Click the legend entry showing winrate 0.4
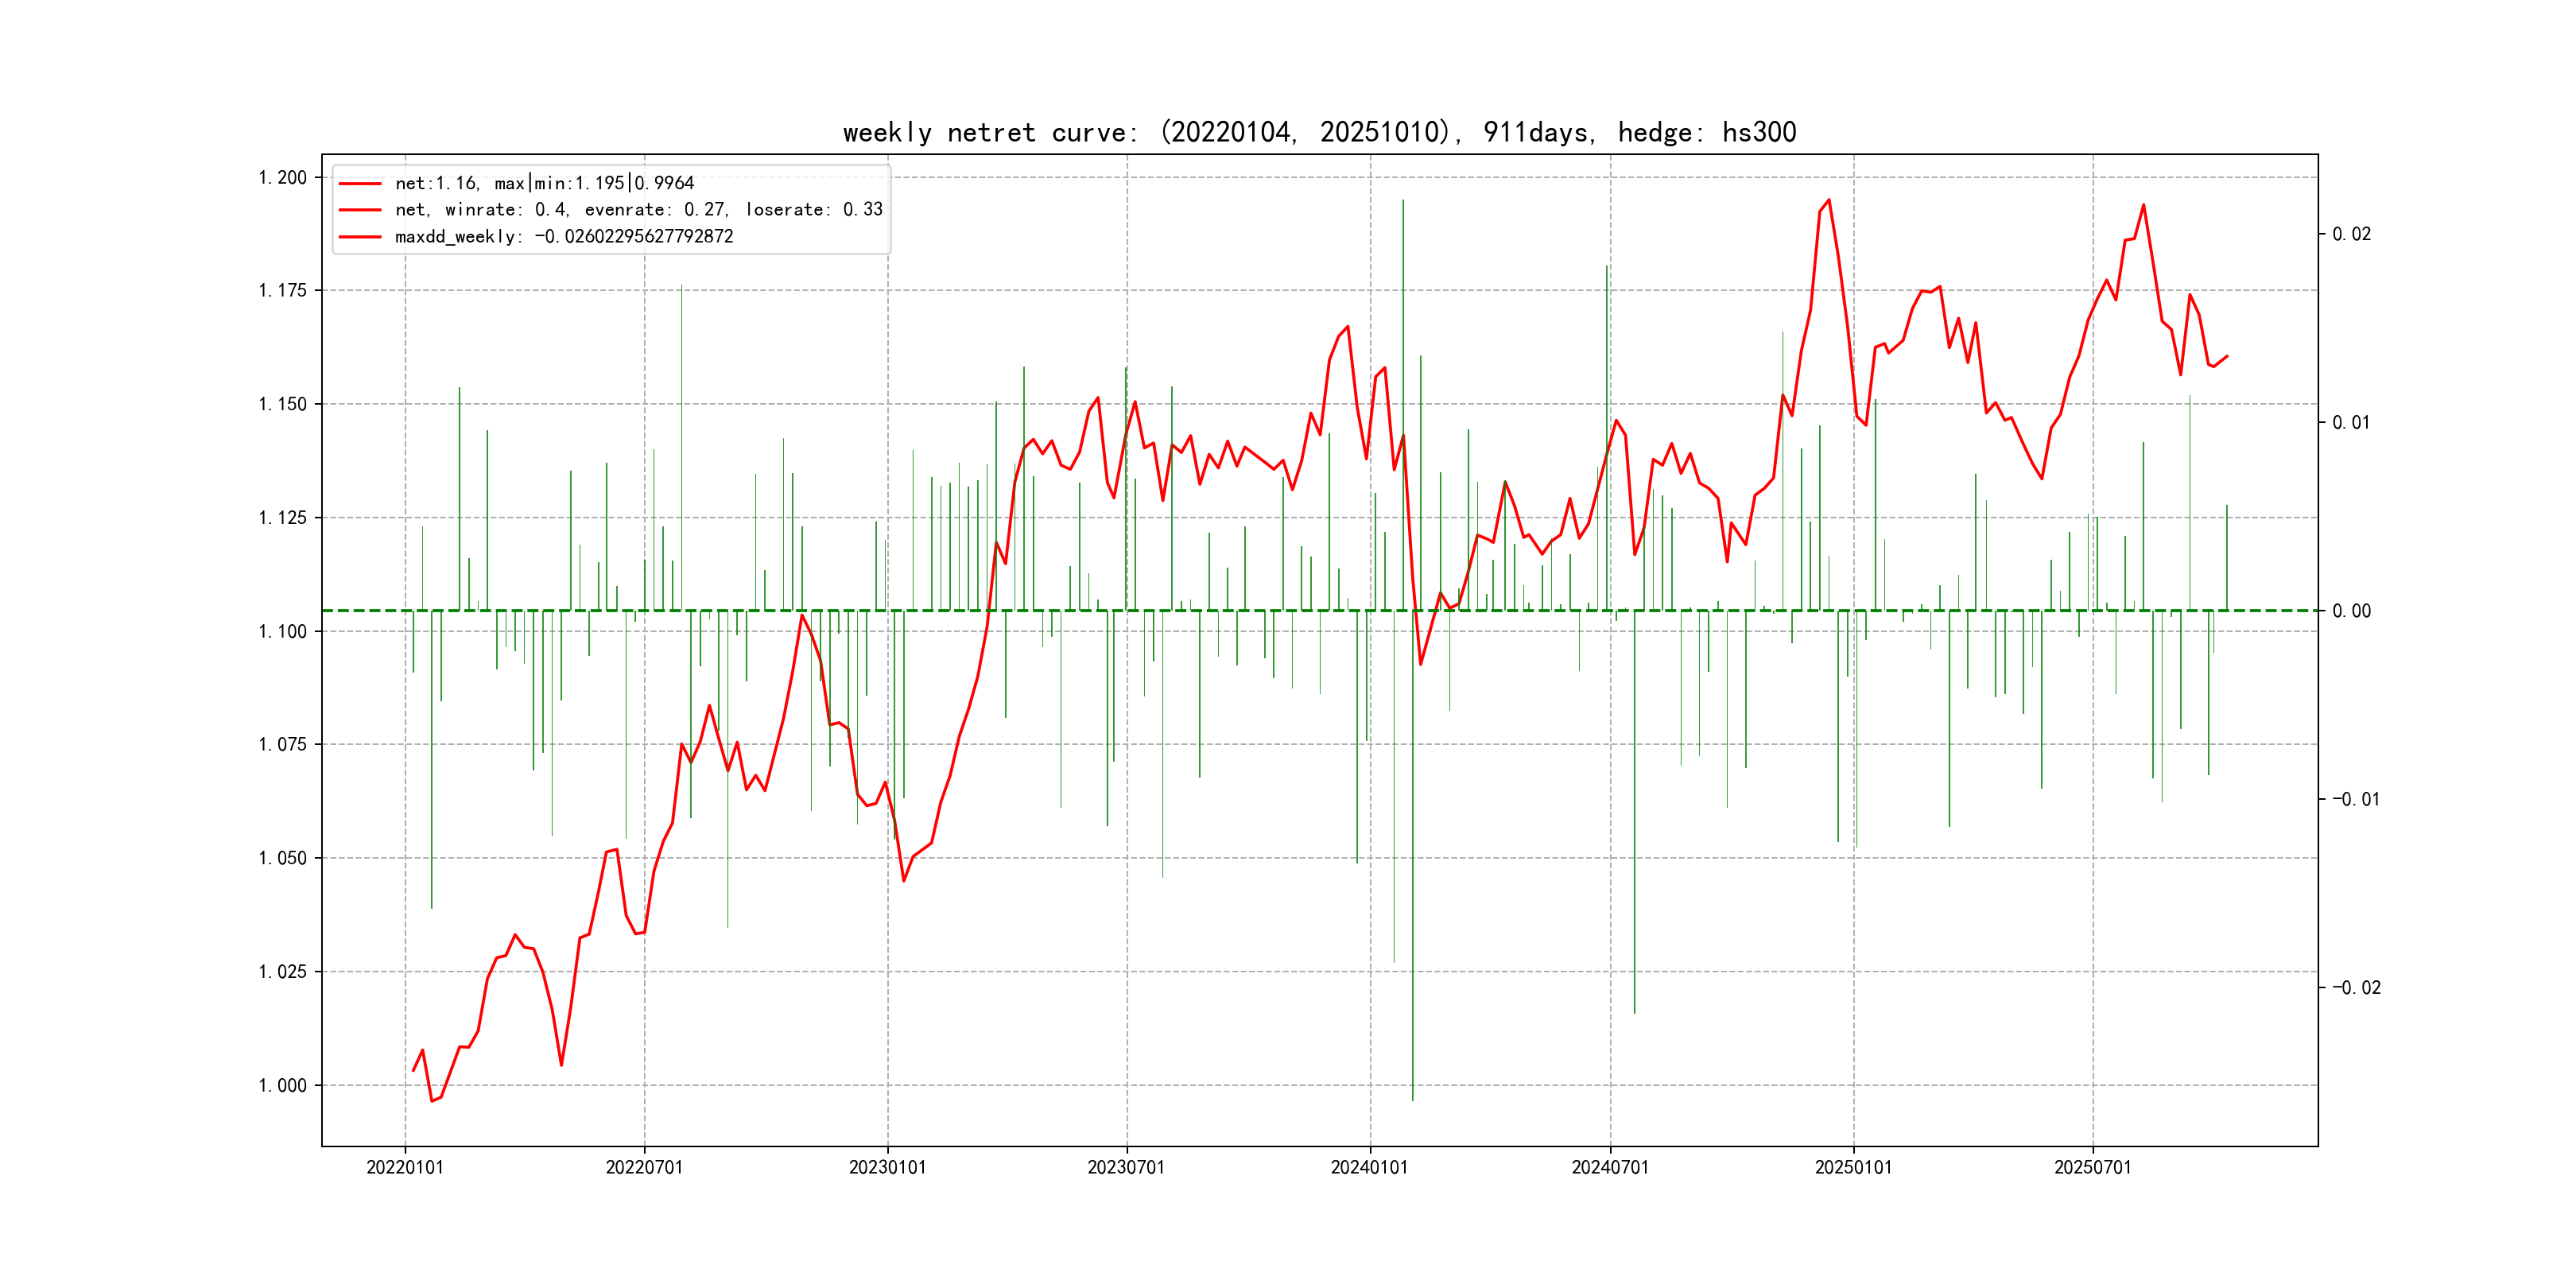The height and width of the screenshot is (1288, 2576). click(638, 210)
